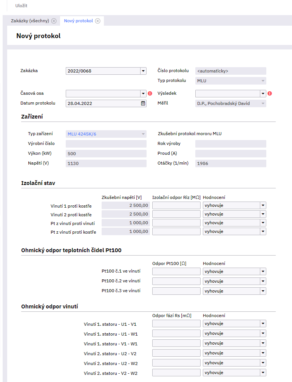Open the Časová osa dropdown
292x382 pixels.
click(x=143, y=94)
